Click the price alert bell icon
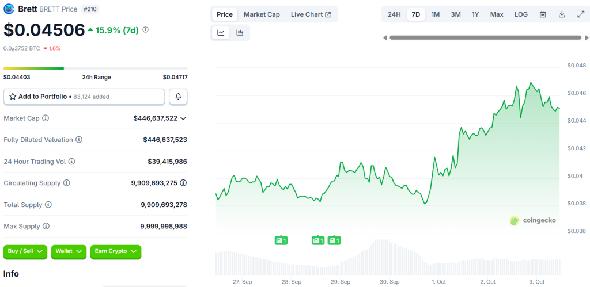The width and height of the screenshot is (590, 287). point(178,97)
